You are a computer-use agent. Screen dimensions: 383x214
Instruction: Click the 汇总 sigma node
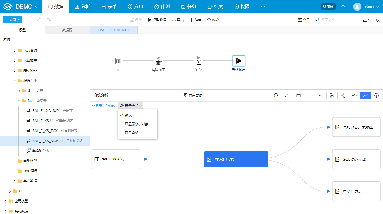(199, 61)
